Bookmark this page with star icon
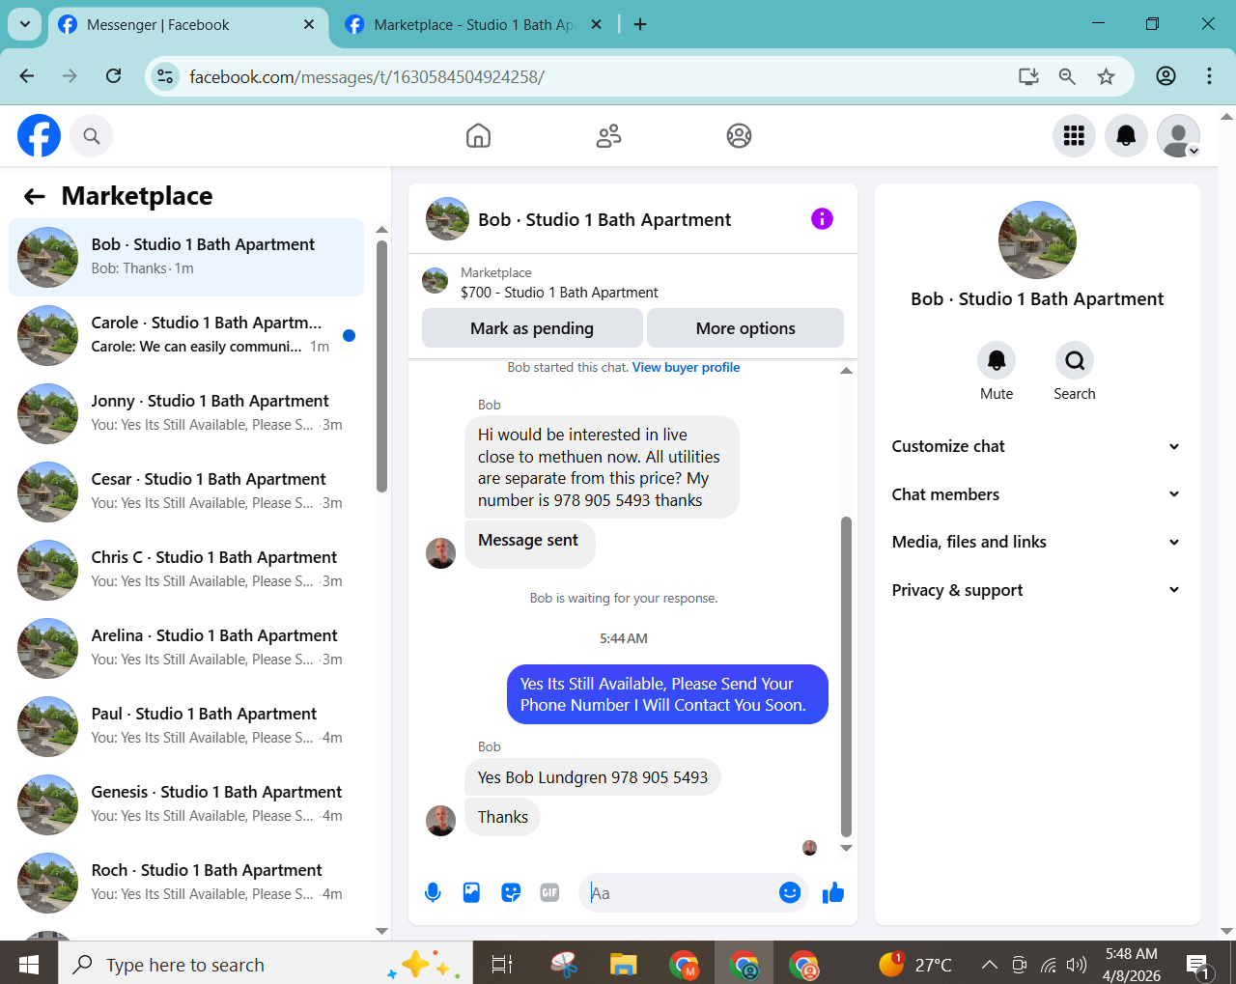This screenshot has width=1236, height=984. tap(1107, 76)
